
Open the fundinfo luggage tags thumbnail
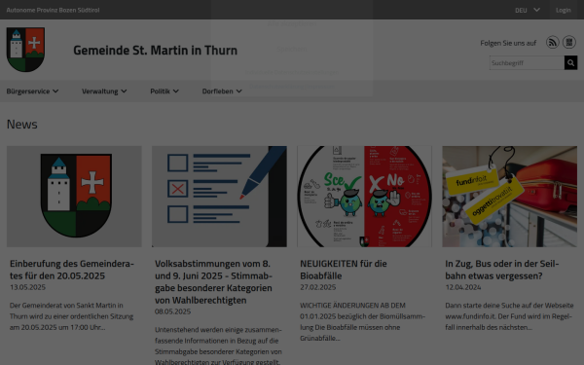pos(509,197)
